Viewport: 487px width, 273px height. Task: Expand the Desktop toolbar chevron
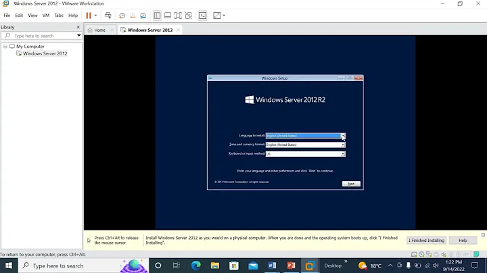pos(346,262)
